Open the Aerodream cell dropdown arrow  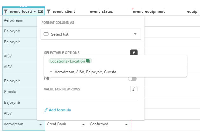(40, 125)
